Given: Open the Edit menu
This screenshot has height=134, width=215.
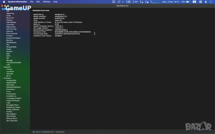Looking at the screenshot, I should pyautogui.click(x=38, y=2).
